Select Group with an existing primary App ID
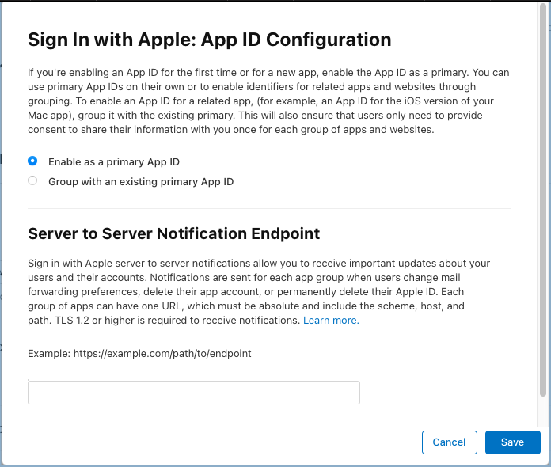This screenshot has height=467, width=551. (32, 180)
